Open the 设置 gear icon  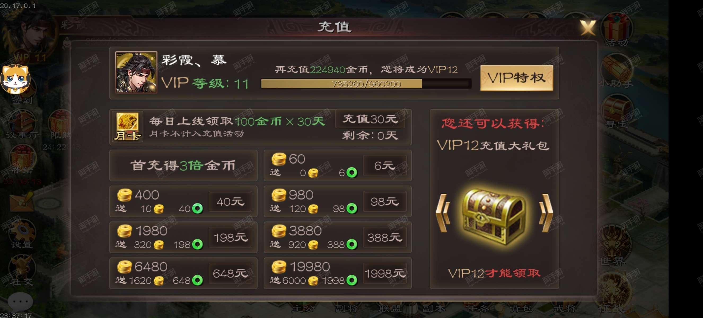[x=22, y=234]
